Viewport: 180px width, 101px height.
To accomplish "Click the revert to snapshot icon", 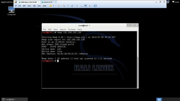I will pos(68,6).
